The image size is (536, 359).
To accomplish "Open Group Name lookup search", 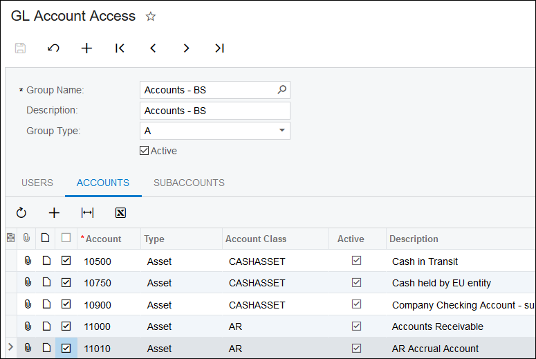I will coord(281,90).
